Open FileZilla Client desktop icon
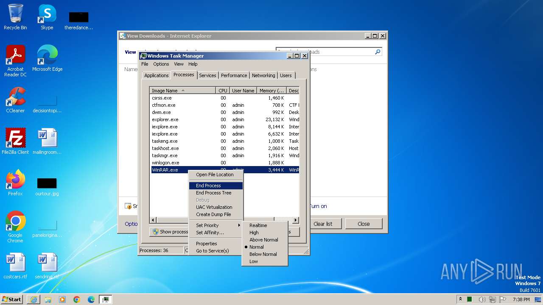The width and height of the screenshot is (543, 305). click(15, 141)
